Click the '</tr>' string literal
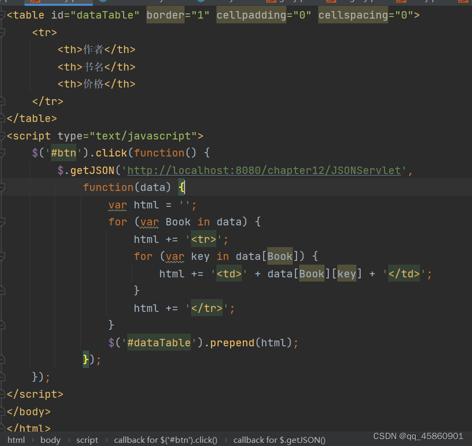 (207, 308)
